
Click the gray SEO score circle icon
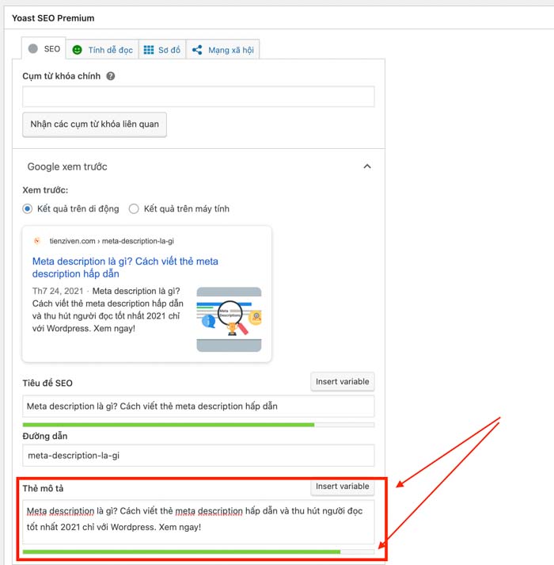click(32, 48)
